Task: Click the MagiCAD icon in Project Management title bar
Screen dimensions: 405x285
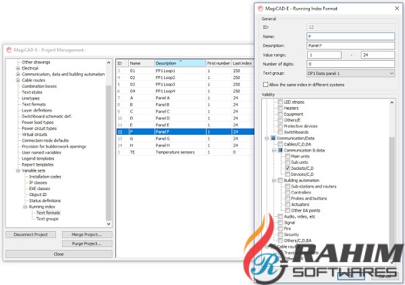Action: [9, 50]
